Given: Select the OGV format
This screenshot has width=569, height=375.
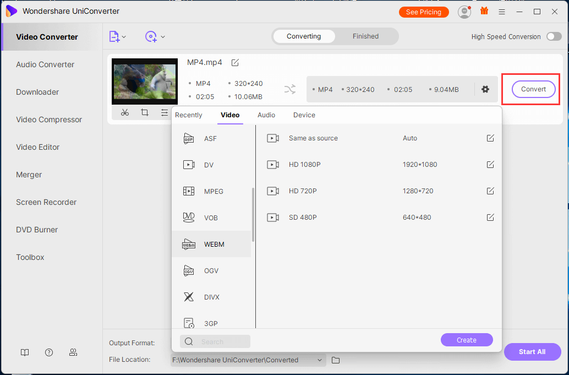Looking at the screenshot, I should 211,271.
